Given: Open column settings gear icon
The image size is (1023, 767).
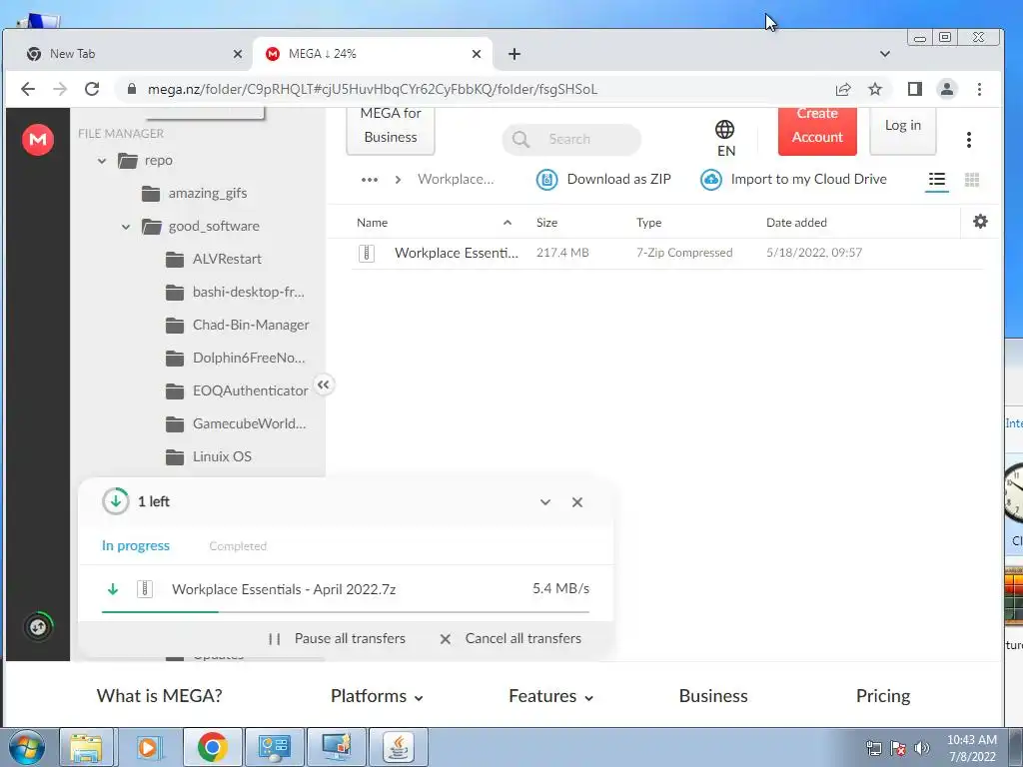Looking at the screenshot, I should click(x=980, y=222).
